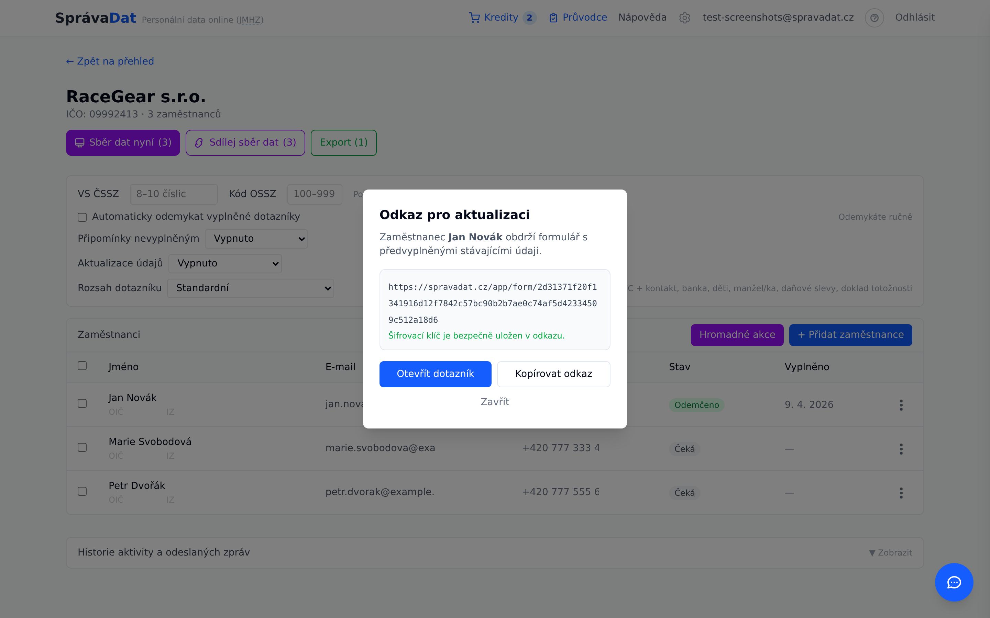Screen dimensions: 990x618
Task: Click the name Jan Novák in table
Action: [x=133, y=398]
